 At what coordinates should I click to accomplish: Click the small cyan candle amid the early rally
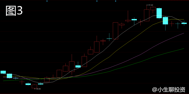coord(78,66)
